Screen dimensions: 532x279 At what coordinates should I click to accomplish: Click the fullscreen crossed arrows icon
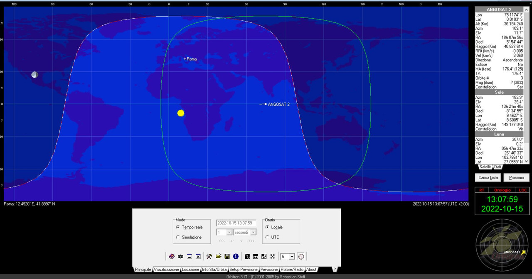tap(272, 256)
